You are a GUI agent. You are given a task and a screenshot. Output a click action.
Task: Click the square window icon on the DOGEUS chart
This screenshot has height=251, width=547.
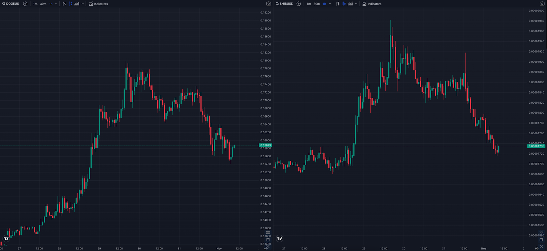point(268,240)
